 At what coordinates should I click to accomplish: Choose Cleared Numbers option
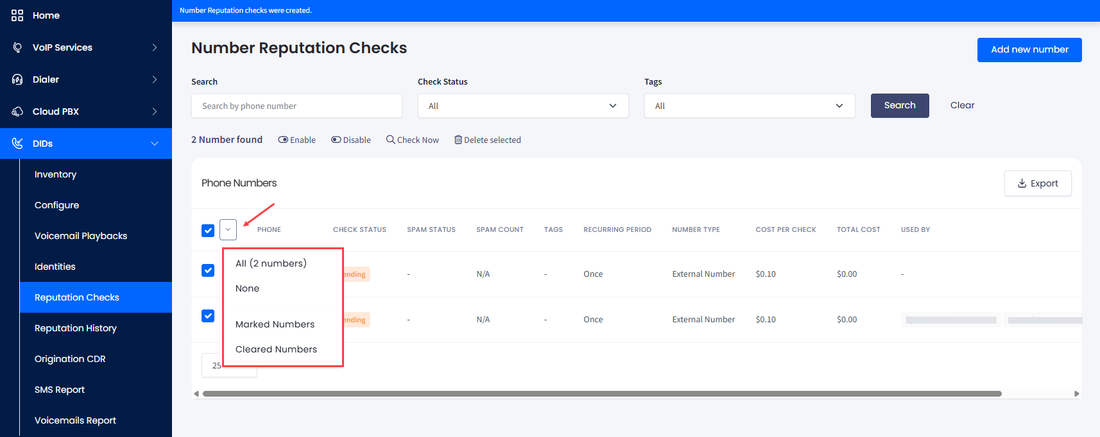276,349
